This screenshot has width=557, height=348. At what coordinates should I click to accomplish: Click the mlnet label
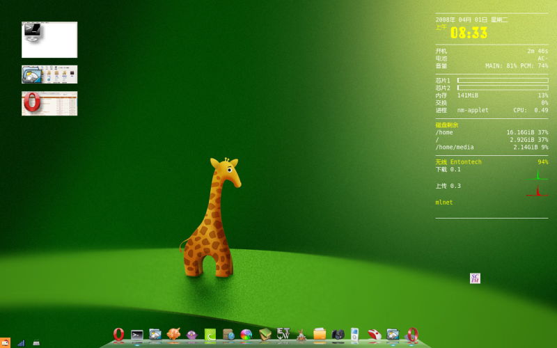click(444, 203)
